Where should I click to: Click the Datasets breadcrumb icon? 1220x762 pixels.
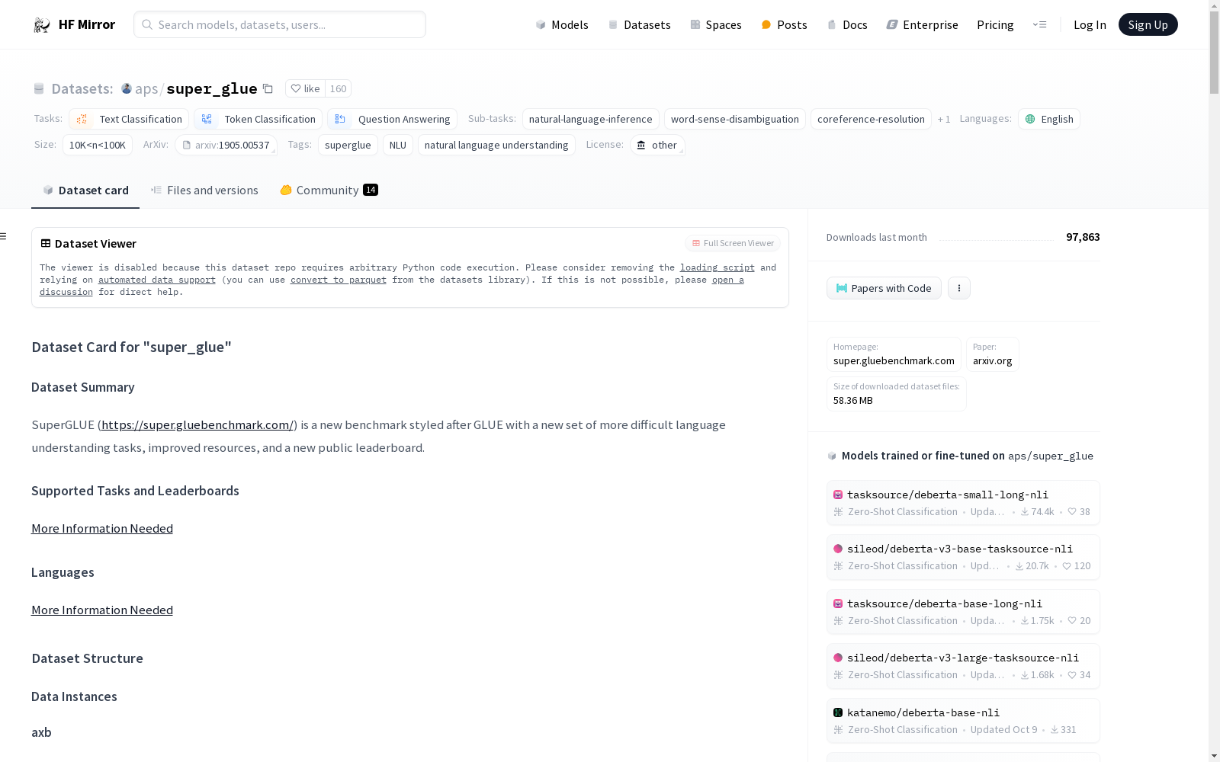click(39, 88)
